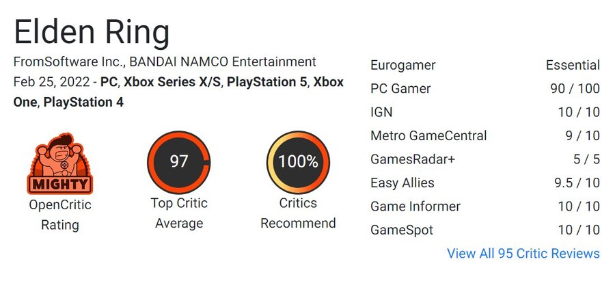
Task: Click the PlayStation 4 platform label
Action: coord(83,102)
